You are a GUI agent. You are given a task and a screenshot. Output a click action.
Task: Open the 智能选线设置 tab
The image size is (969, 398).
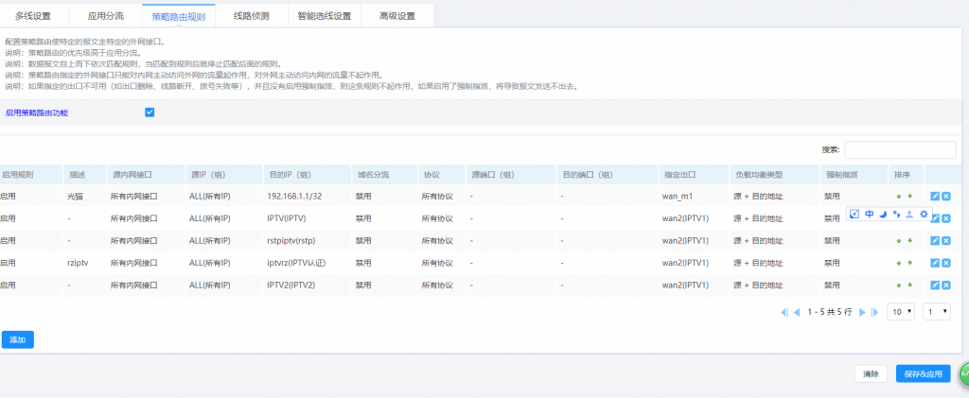[x=324, y=16]
